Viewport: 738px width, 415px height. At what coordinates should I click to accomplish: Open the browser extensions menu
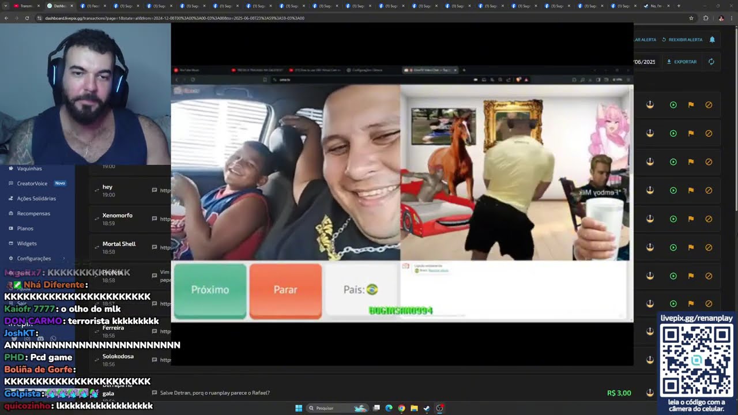click(x=705, y=18)
